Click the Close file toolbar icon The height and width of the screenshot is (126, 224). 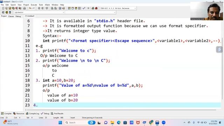coord(16,8)
